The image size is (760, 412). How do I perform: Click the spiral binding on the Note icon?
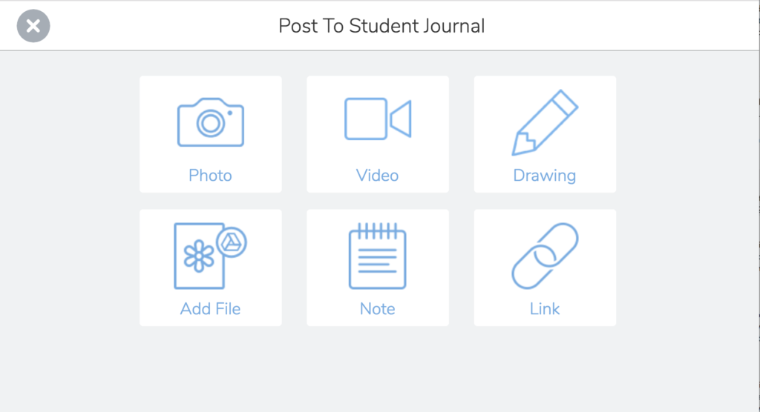point(377,230)
